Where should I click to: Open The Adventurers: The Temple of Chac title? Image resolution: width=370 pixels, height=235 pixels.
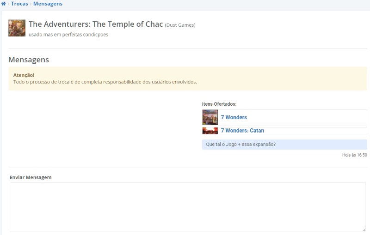(96, 24)
